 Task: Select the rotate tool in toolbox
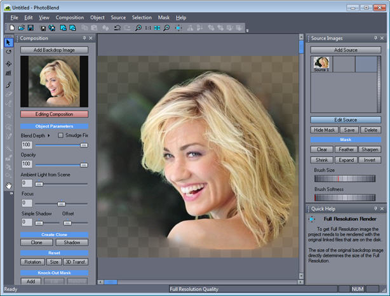(8, 53)
